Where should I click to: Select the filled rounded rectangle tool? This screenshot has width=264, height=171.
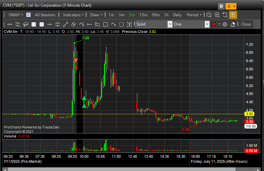(42, 24)
